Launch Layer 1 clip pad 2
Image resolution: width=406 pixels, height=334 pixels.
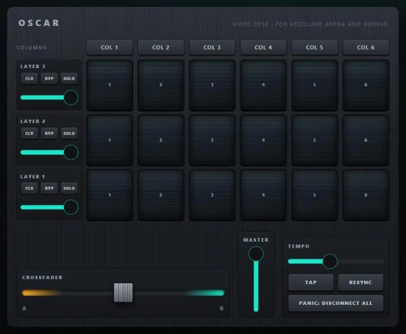pos(161,195)
